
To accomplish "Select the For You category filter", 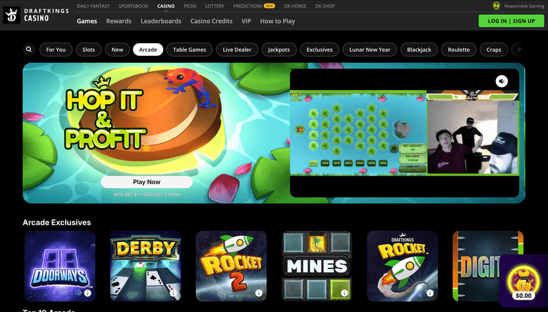I will [x=56, y=50].
